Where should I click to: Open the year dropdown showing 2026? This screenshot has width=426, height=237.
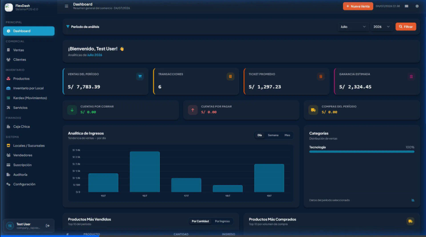click(382, 27)
